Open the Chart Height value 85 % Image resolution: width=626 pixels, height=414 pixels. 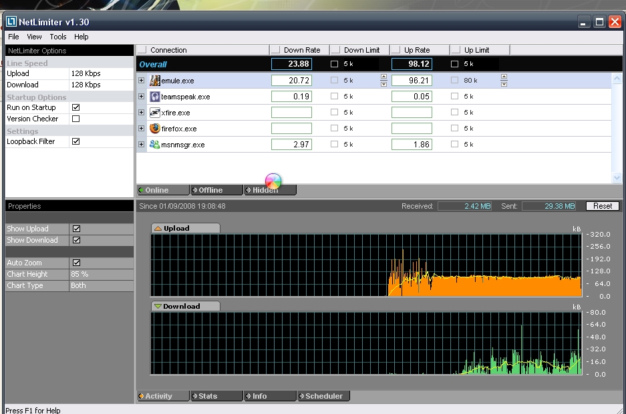[102, 274]
